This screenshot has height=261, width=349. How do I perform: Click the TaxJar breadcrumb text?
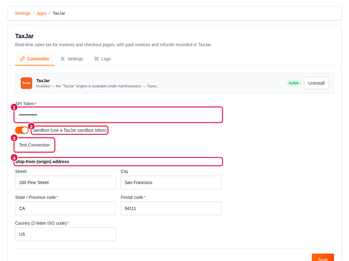click(x=59, y=13)
